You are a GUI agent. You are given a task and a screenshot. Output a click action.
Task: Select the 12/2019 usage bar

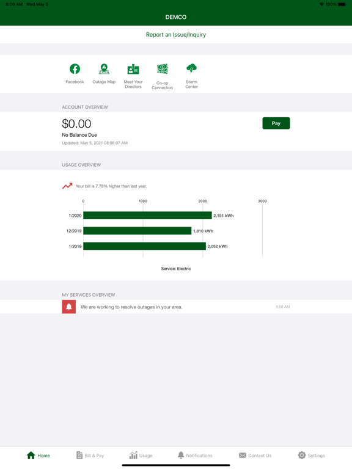click(x=137, y=231)
